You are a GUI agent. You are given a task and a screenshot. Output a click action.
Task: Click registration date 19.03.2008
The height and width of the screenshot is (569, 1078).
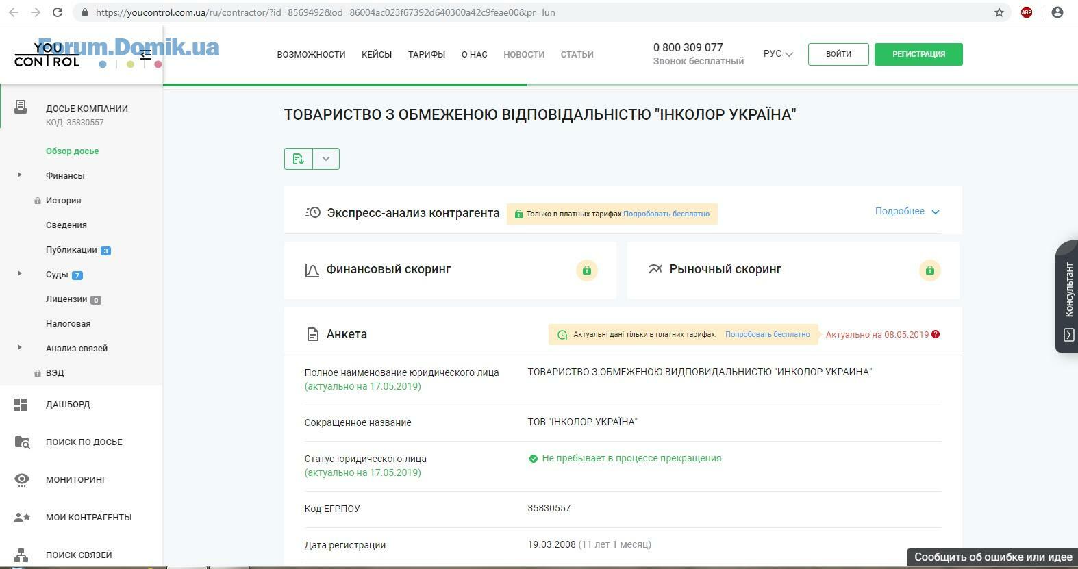pos(551,544)
